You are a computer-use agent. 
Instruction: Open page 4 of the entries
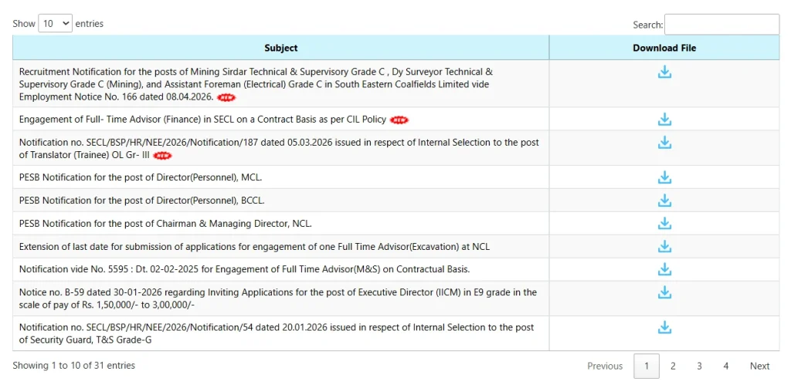click(725, 366)
